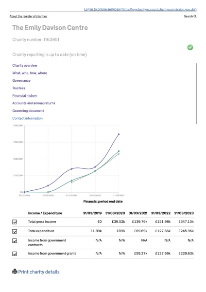Toggle the Total gross income checkbox

(x=15, y=222)
